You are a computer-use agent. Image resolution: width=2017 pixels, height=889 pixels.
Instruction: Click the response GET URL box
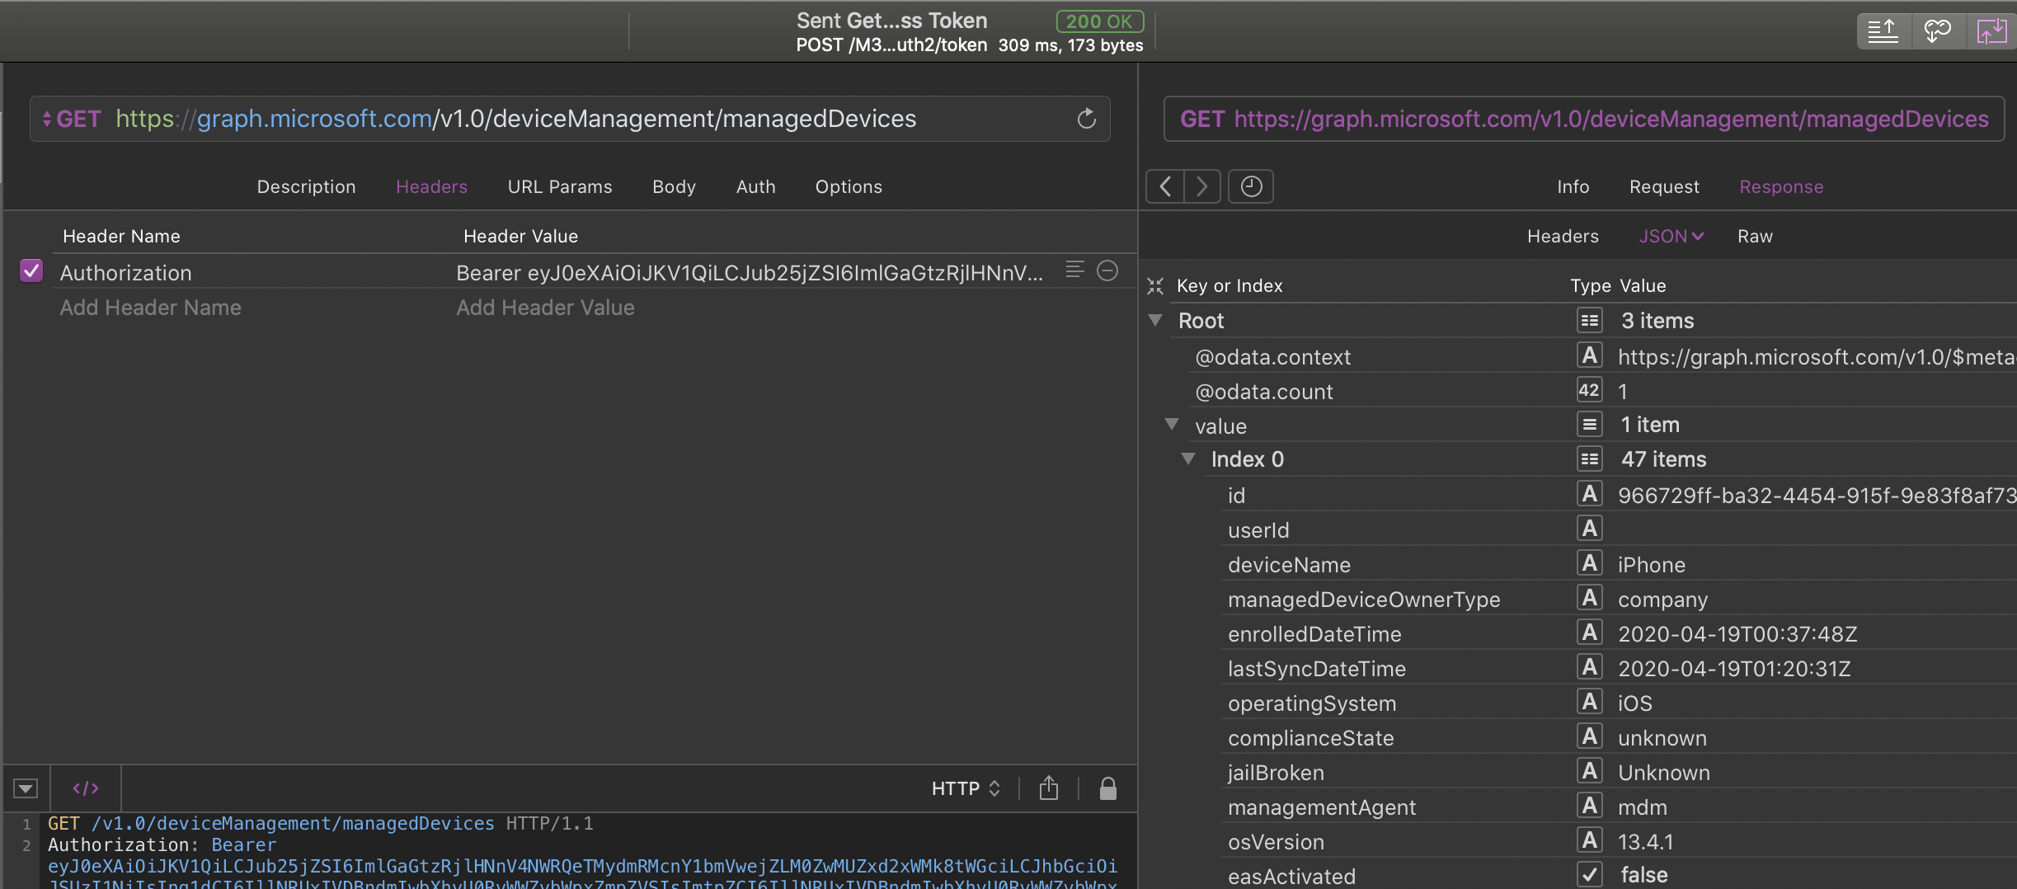[1584, 119]
